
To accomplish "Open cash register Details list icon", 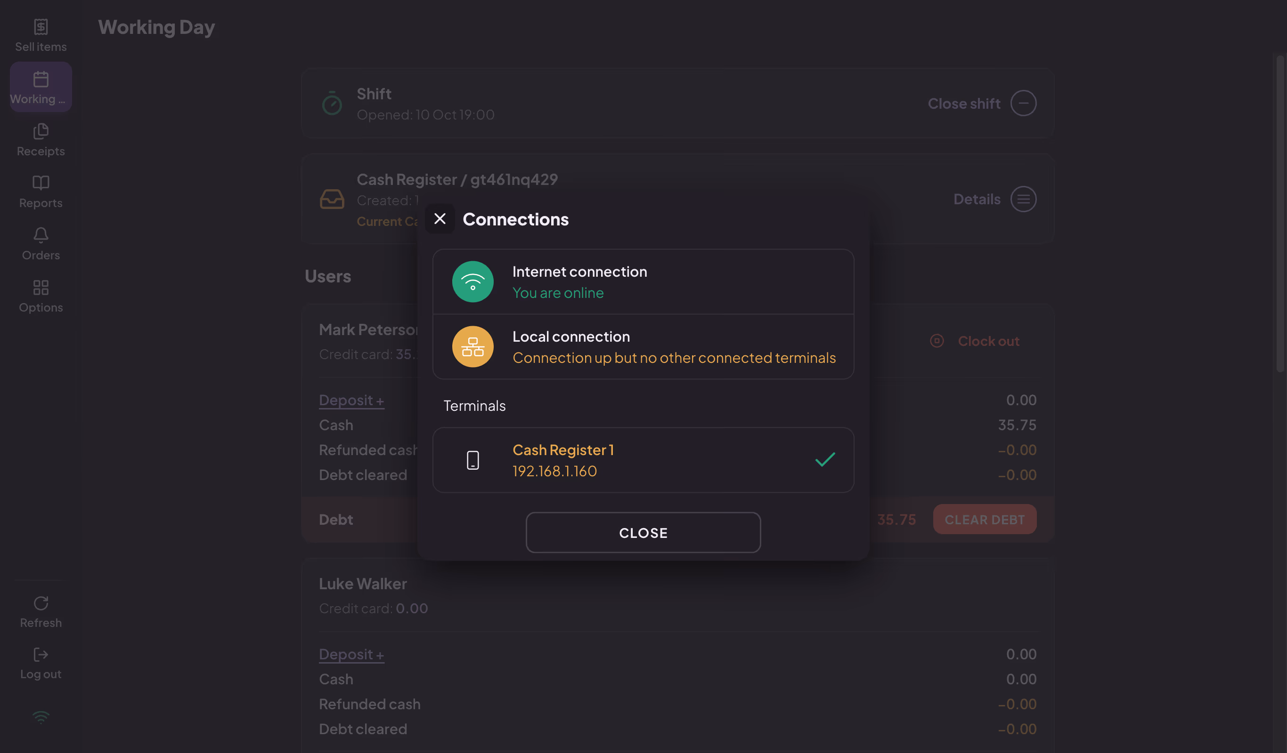I will [x=1023, y=199].
